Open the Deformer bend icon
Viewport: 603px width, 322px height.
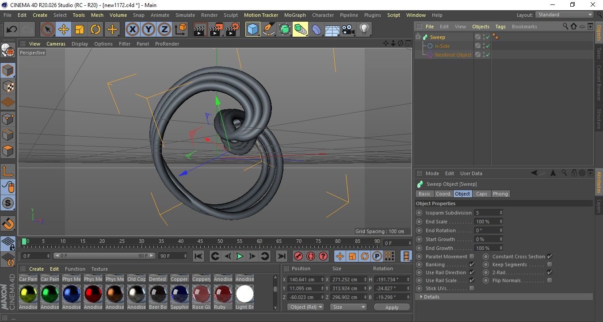317,30
